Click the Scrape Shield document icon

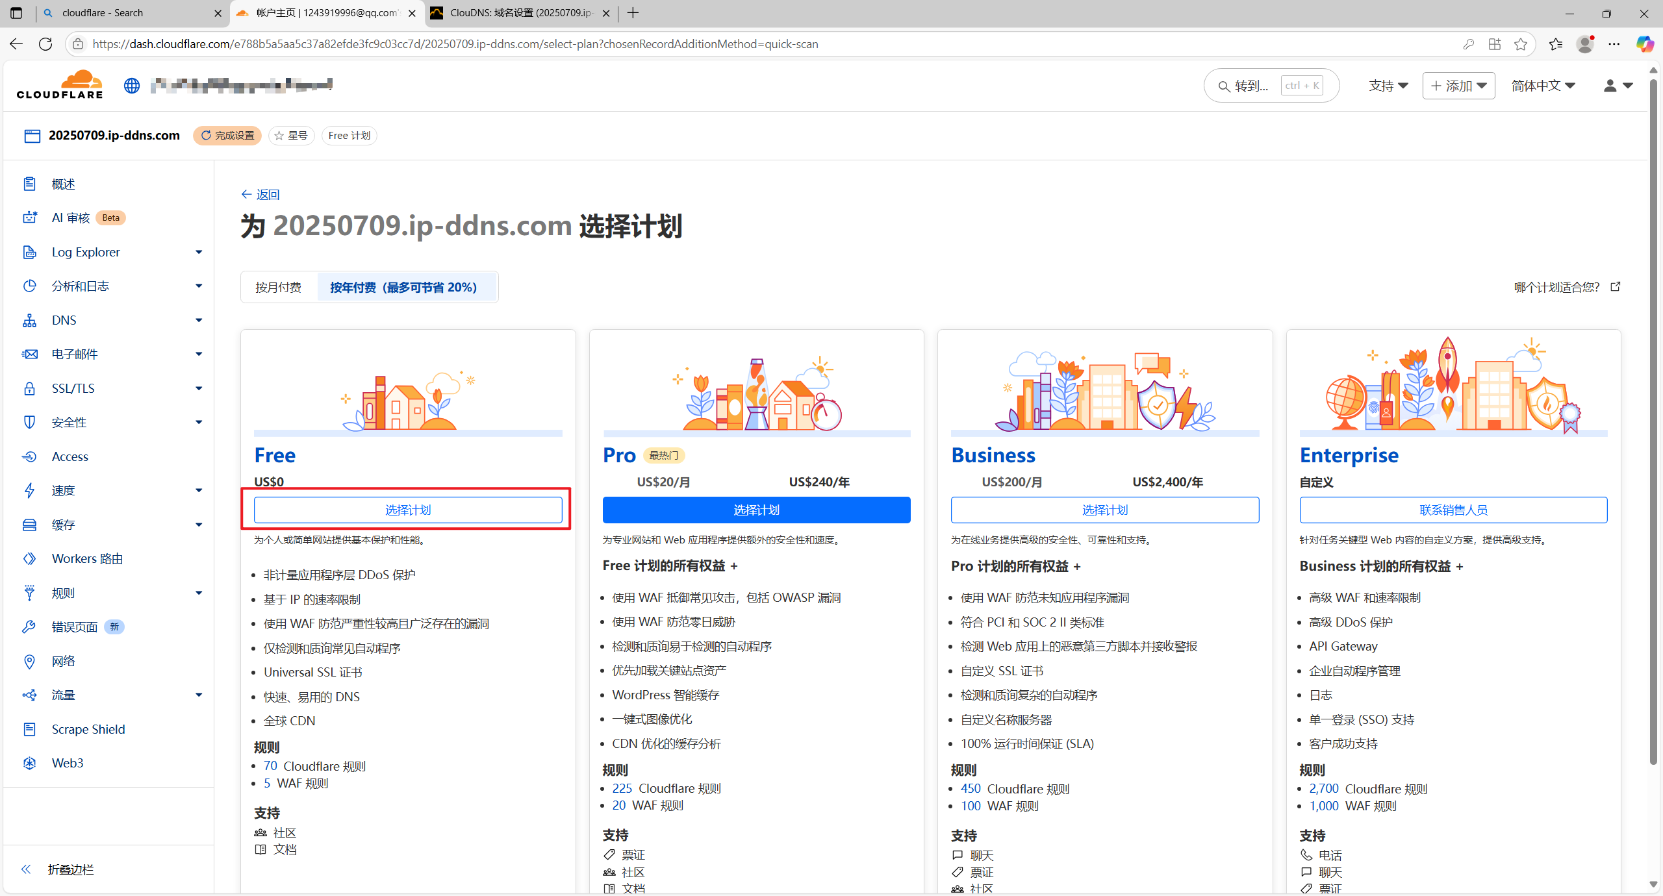click(29, 729)
